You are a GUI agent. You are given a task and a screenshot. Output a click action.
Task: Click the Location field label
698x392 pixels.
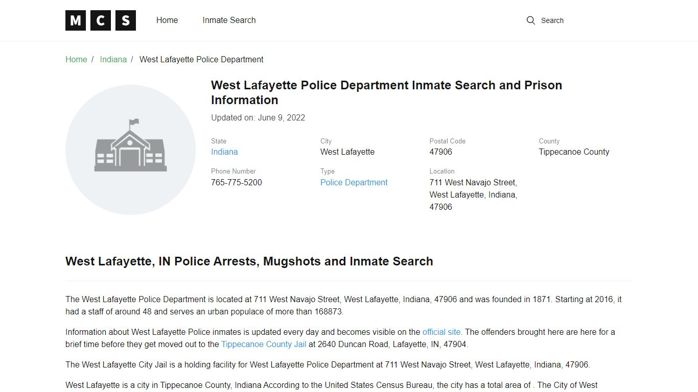point(442,171)
